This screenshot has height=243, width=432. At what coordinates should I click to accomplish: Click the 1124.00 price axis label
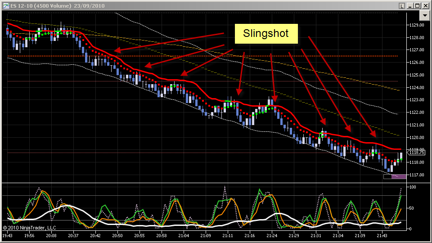pos(417,87)
